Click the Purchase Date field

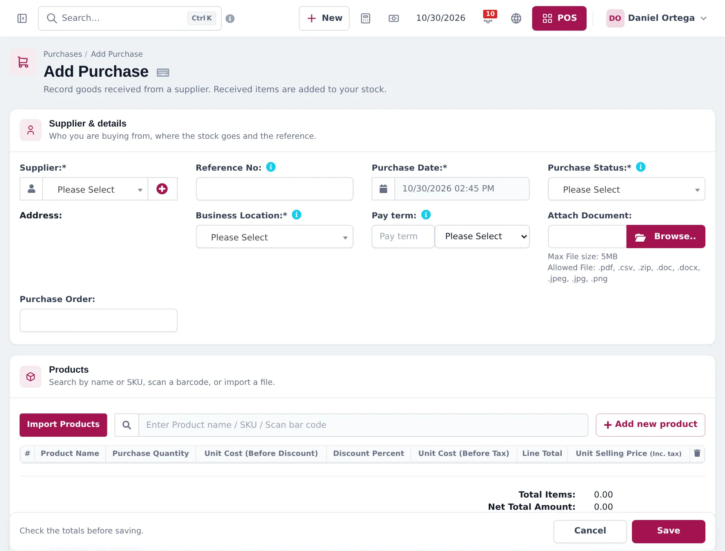coord(462,189)
